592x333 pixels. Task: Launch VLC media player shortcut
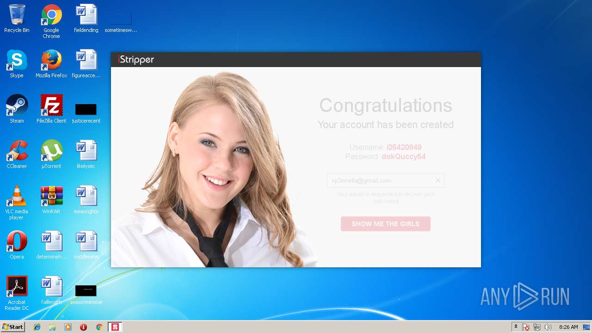click(17, 203)
